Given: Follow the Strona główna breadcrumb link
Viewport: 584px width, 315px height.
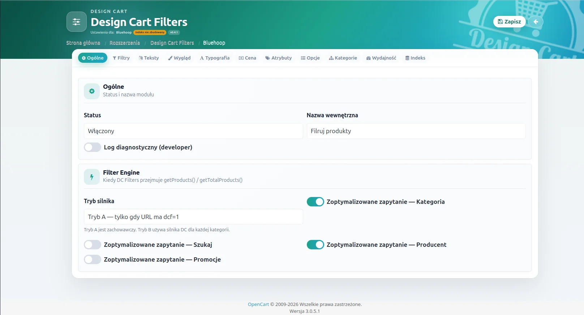Looking at the screenshot, I should click(83, 43).
